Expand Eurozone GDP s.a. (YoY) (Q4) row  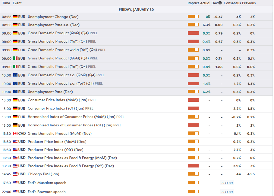tap(136, 83)
